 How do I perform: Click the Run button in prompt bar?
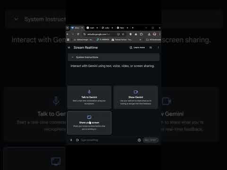pyautogui.click(x=150, y=140)
